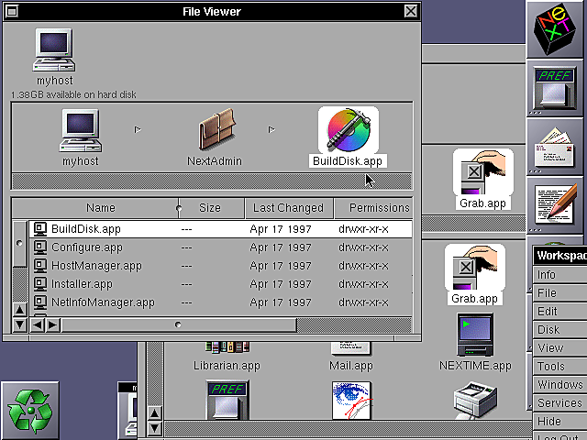This screenshot has width=587, height=440.
Task: Select the BuildDisk.app icon in path browser
Action: click(349, 130)
